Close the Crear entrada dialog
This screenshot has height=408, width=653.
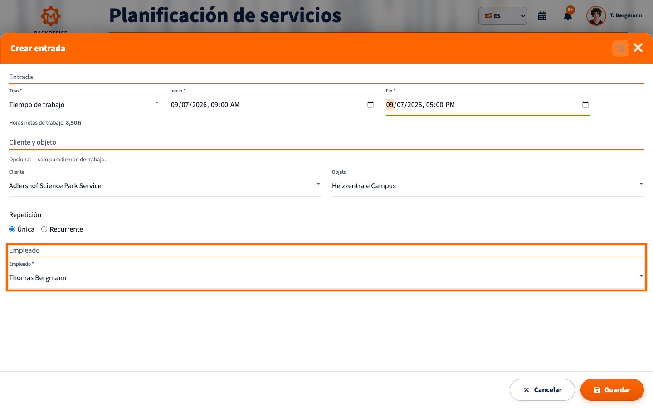pos(638,48)
